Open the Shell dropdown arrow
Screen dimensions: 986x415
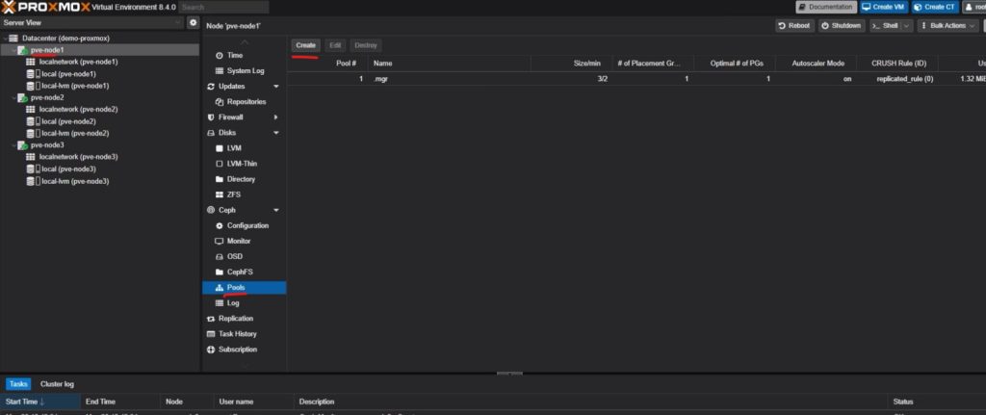[907, 26]
